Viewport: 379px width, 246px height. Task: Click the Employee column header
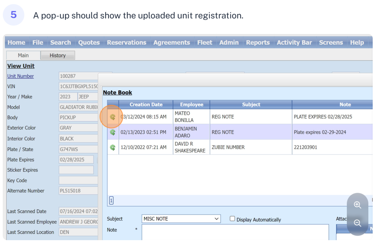[x=191, y=105]
